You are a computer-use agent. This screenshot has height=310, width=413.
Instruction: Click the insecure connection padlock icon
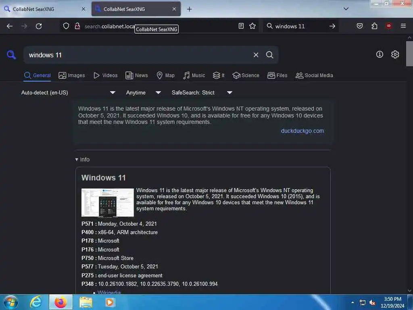(77, 26)
